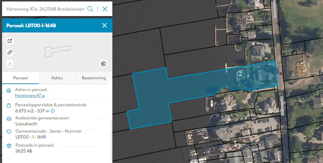
Task: Click the parcel outline thumbnail preview
Action: [57, 52]
